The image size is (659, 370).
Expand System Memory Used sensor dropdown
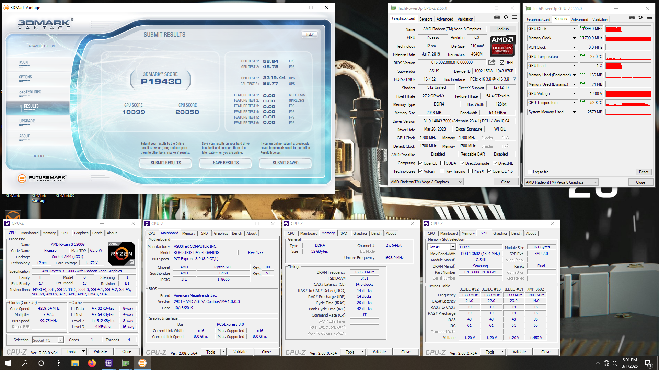click(574, 112)
